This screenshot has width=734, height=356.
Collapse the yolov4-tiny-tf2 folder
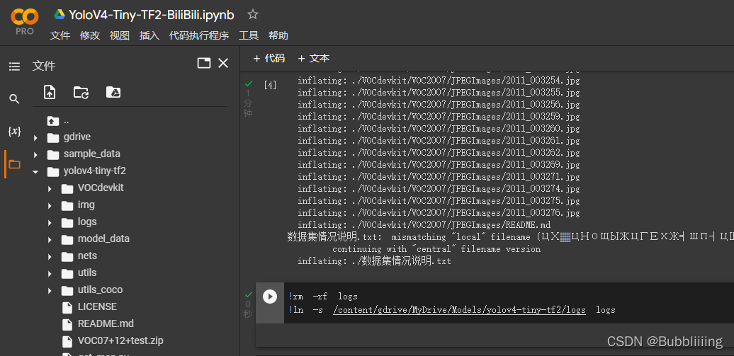pos(35,171)
